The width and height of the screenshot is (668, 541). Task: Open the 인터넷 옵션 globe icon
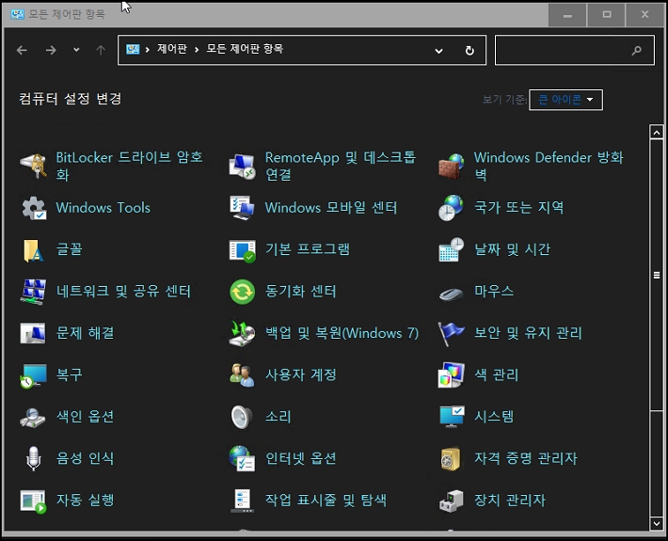[x=242, y=458]
